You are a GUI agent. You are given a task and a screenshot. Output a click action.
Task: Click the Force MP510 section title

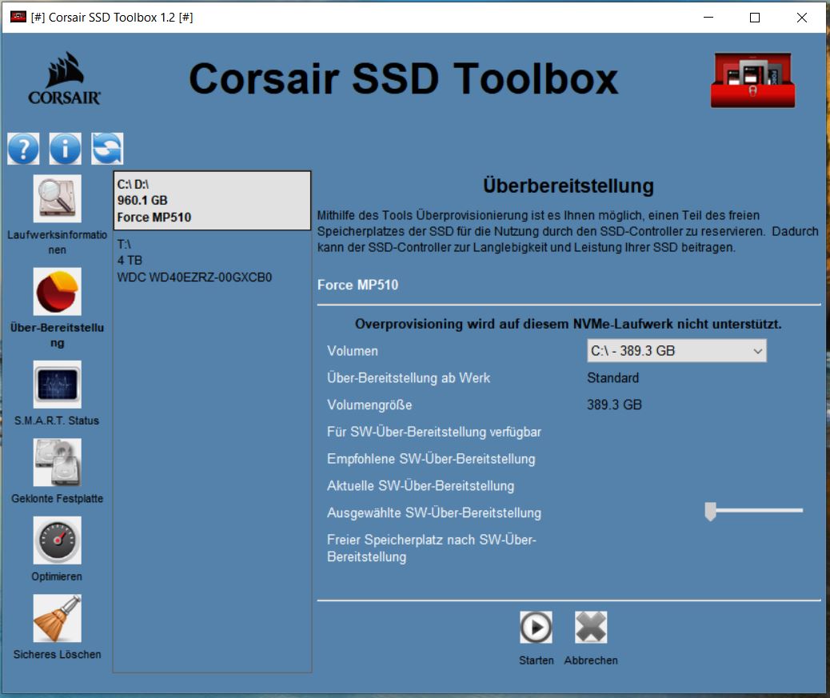358,285
